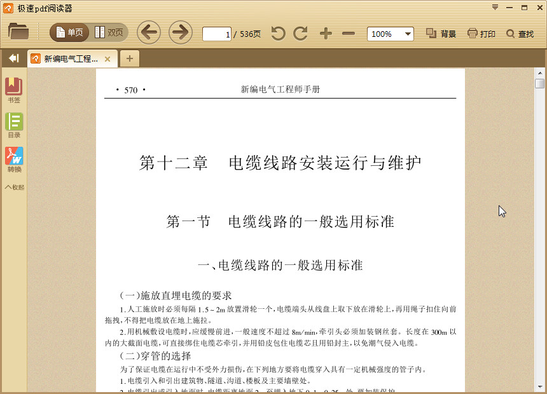Click the scroll up arrow
This screenshot has height=394, width=547.
pyautogui.click(x=539, y=73)
